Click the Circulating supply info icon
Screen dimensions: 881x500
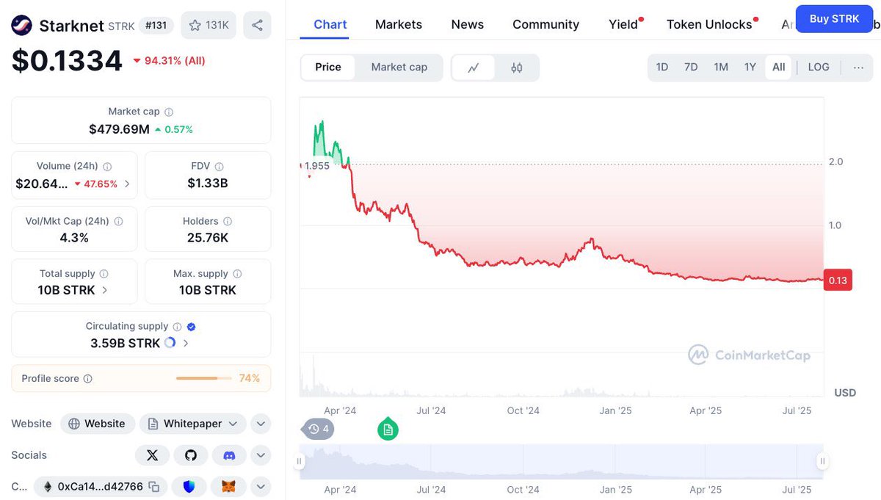coord(176,327)
